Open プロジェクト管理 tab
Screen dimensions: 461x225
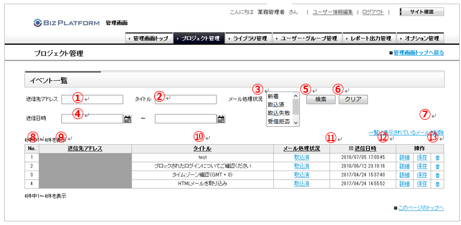199,38
